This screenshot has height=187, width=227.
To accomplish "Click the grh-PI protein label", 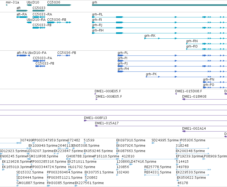I will (122, 58).
